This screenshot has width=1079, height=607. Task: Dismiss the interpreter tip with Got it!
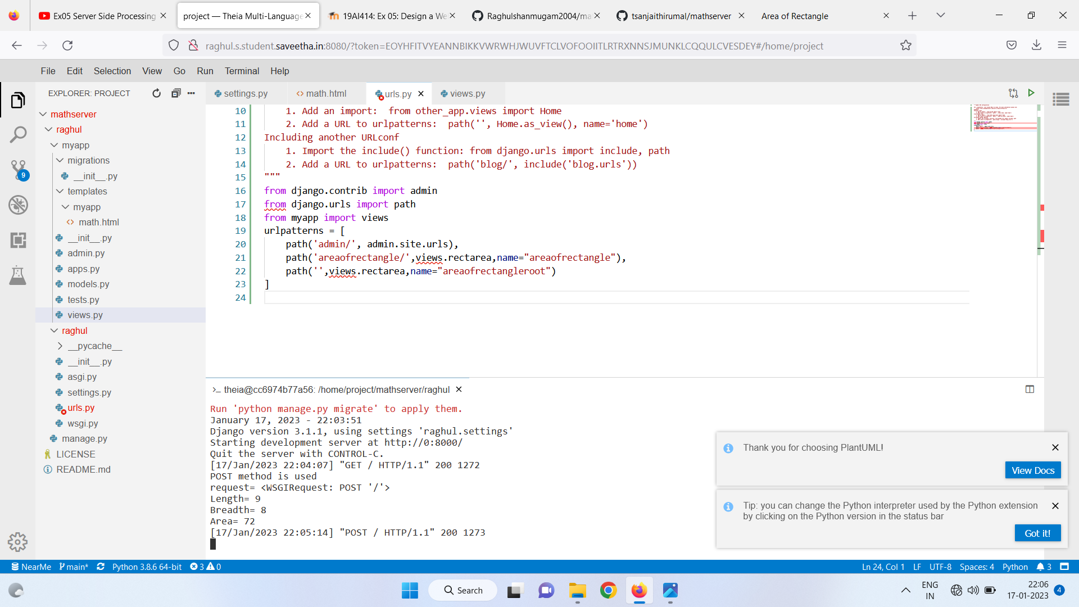[x=1037, y=533]
